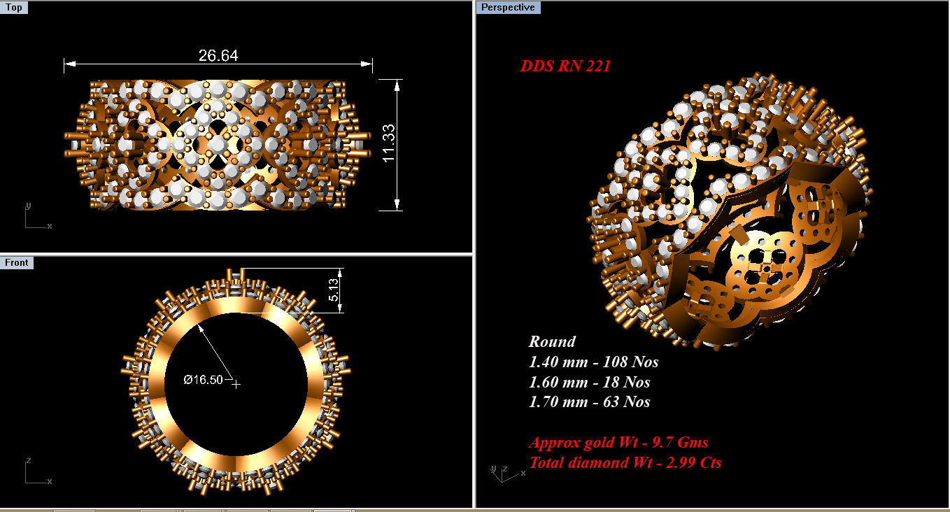
Task: Click the '1.70 mm - 63 Nos' line
Action: pyautogui.click(x=590, y=401)
